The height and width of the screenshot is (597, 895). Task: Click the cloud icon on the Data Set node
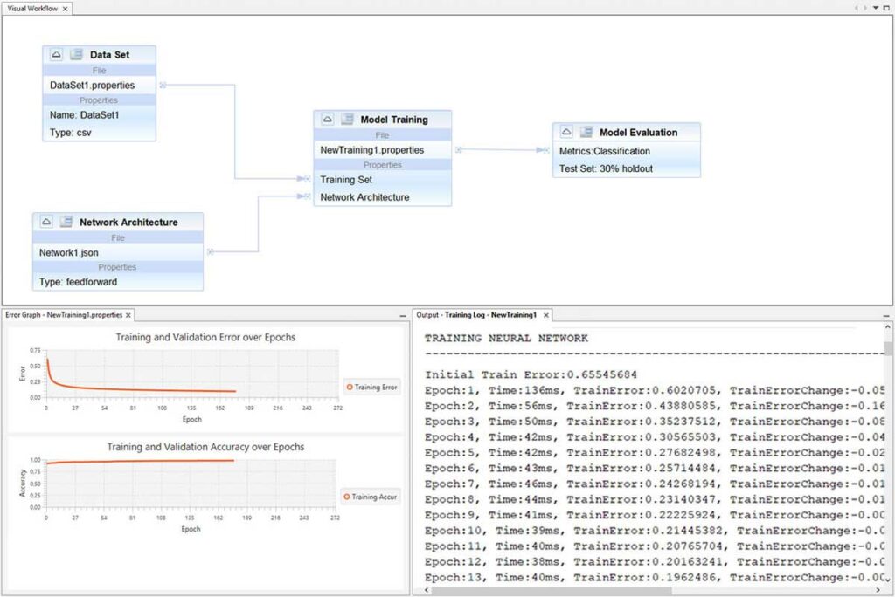click(x=54, y=54)
